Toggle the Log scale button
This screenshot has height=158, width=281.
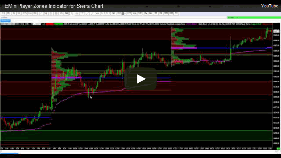pos(134,13)
